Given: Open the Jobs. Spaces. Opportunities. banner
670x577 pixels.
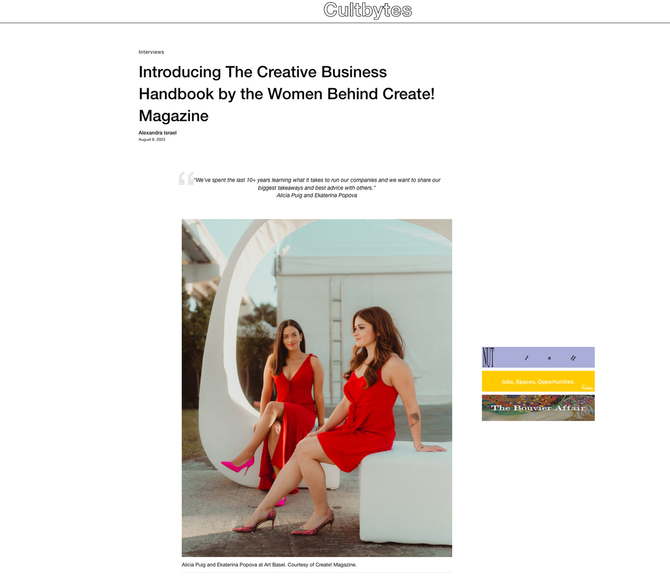Looking at the screenshot, I should click(538, 381).
